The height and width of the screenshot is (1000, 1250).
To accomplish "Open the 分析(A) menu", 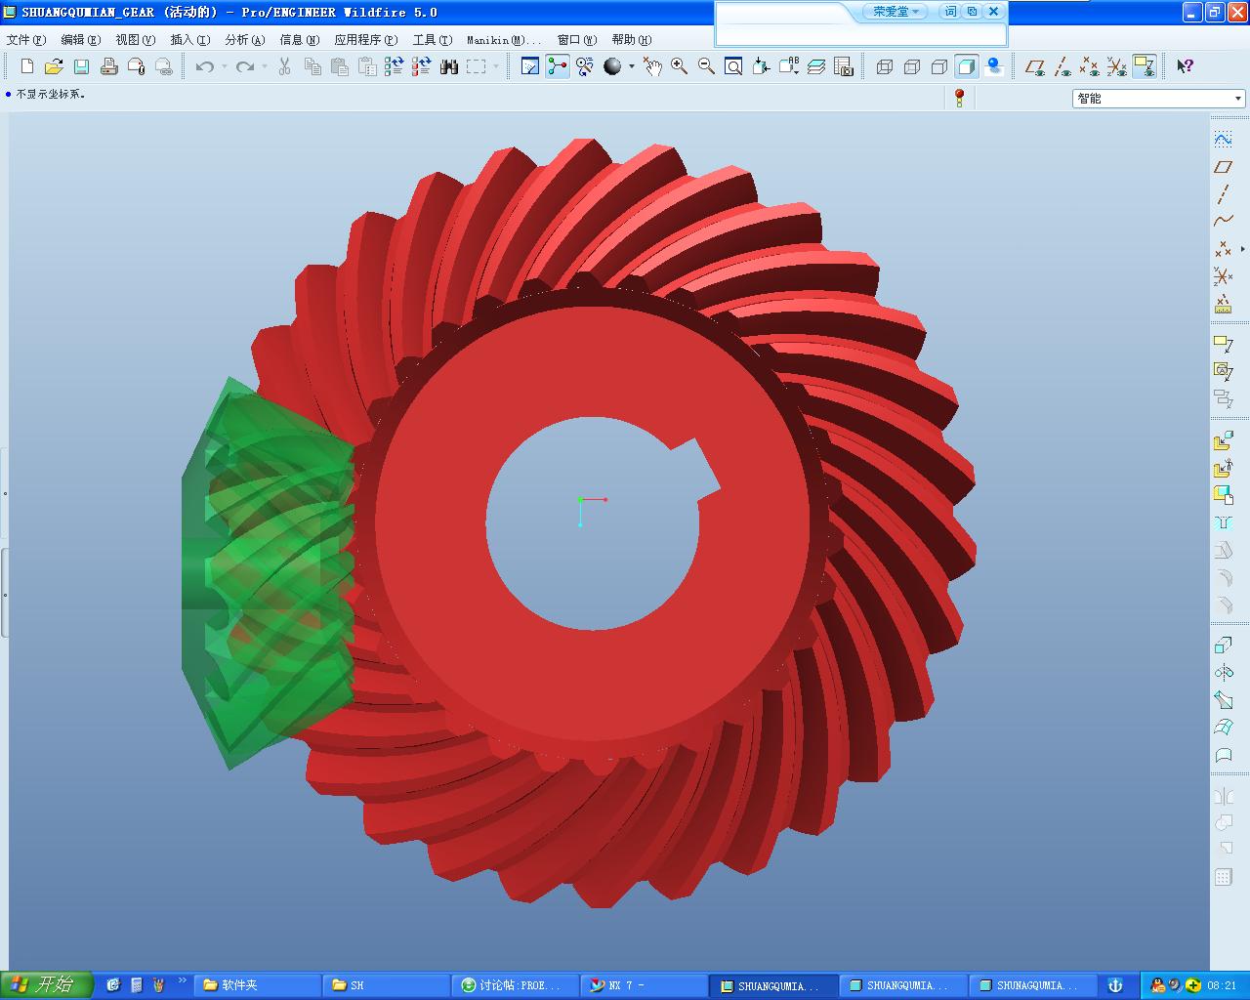I will pos(244,40).
